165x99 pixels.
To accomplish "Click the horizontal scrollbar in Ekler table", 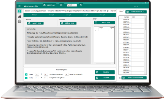I will (103, 63).
